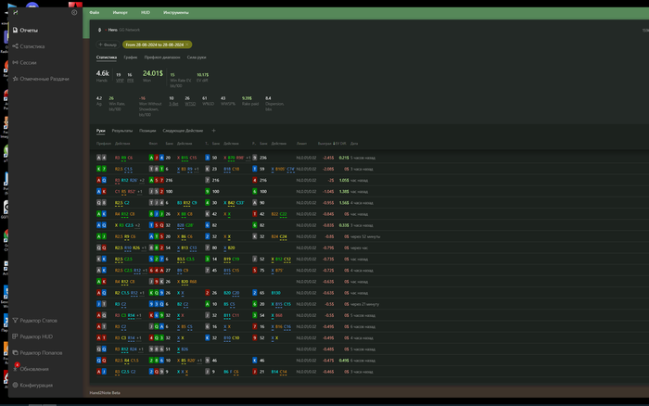This screenshot has width=649, height=406.
Task: Click the 24.01$ Won value
Action: [153, 73]
